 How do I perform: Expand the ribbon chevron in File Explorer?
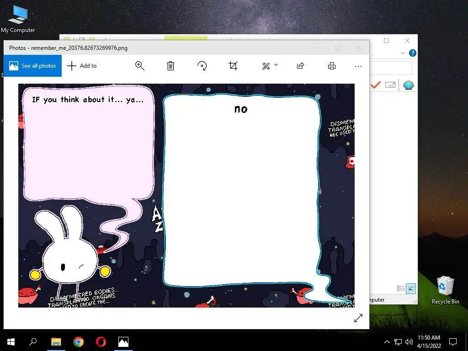(x=402, y=53)
